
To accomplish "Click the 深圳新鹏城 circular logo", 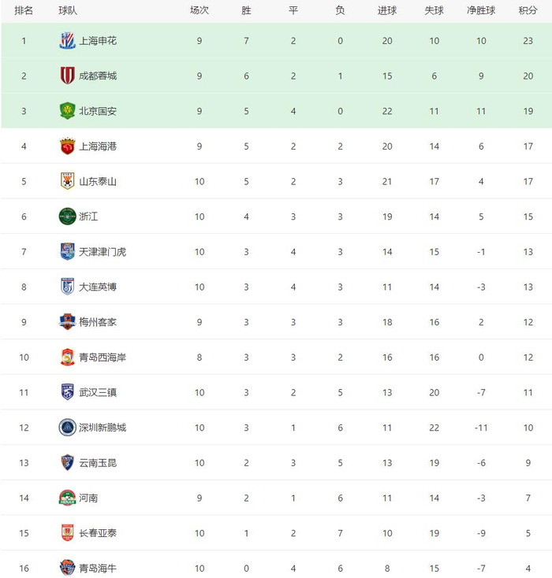I will pyautogui.click(x=68, y=428).
